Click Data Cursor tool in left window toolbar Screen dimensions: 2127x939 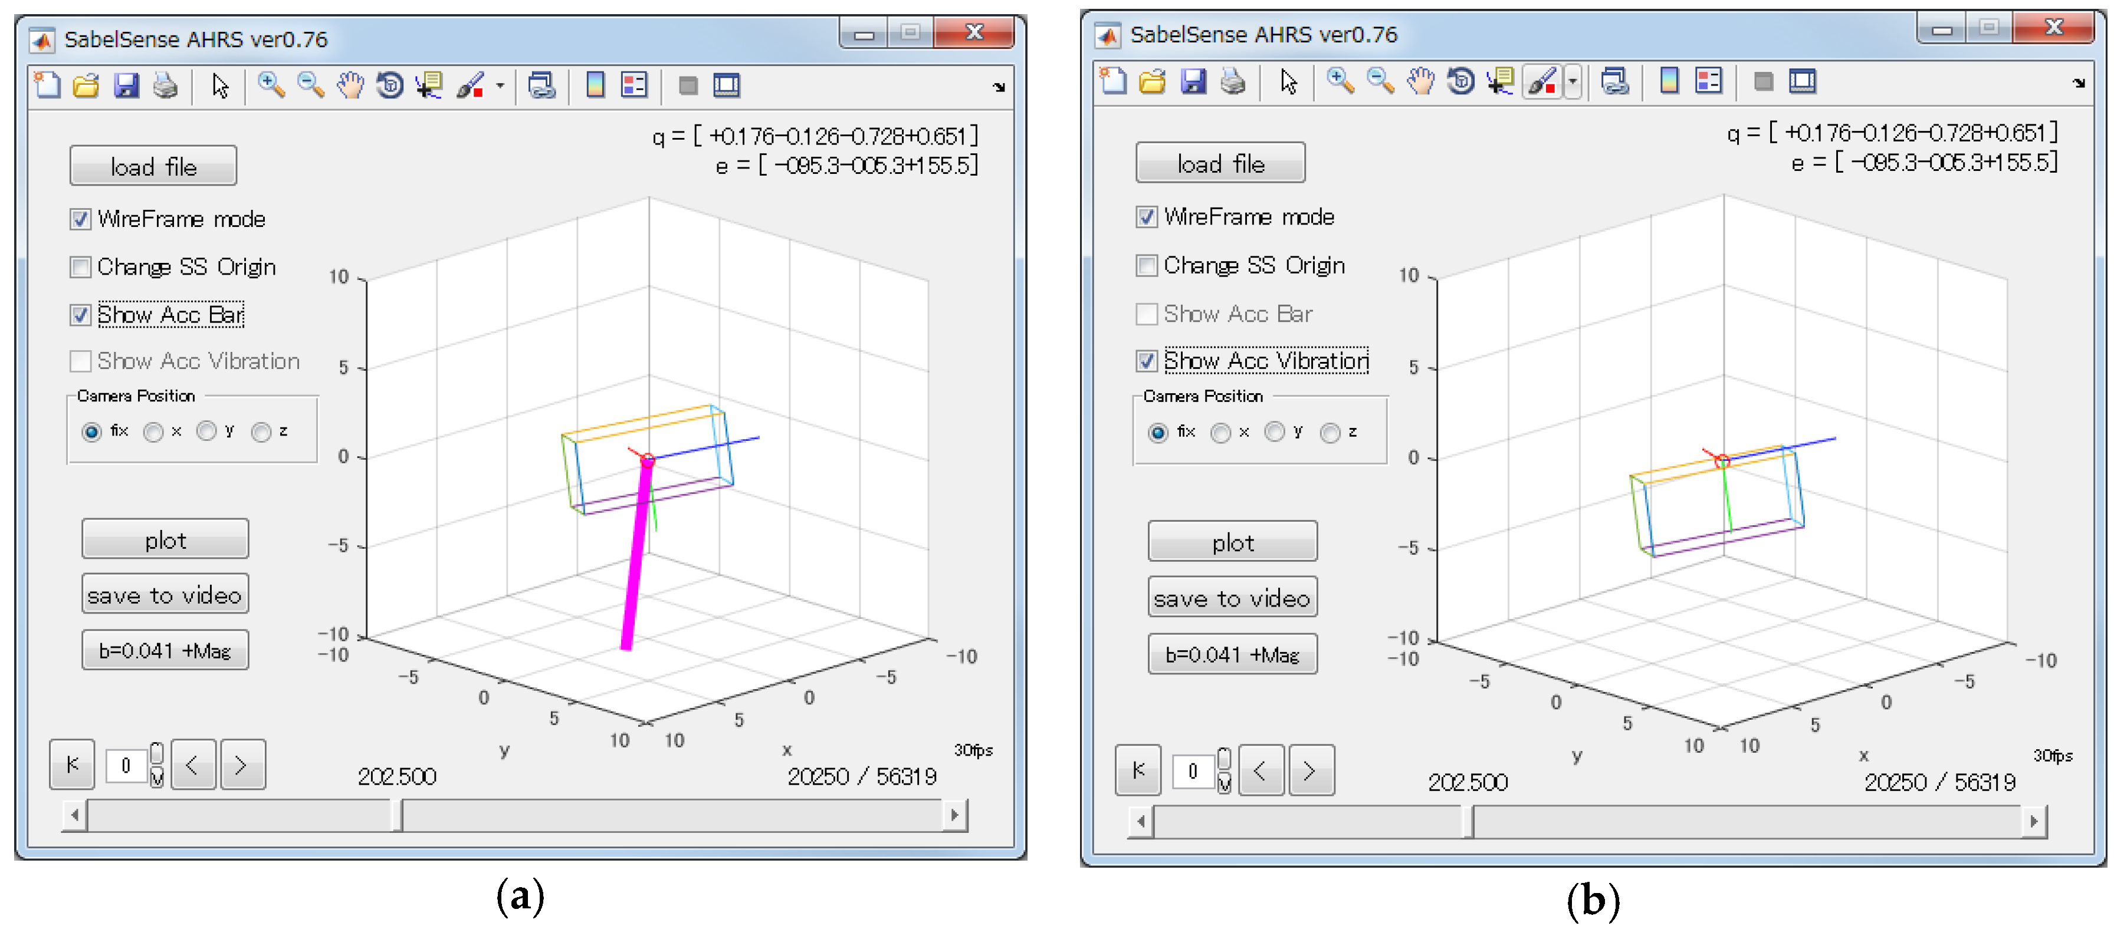[x=429, y=85]
